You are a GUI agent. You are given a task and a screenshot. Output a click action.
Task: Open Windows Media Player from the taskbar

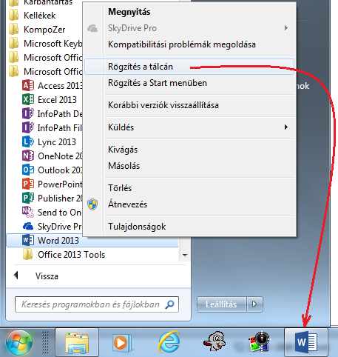pyautogui.click(x=122, y=343)
